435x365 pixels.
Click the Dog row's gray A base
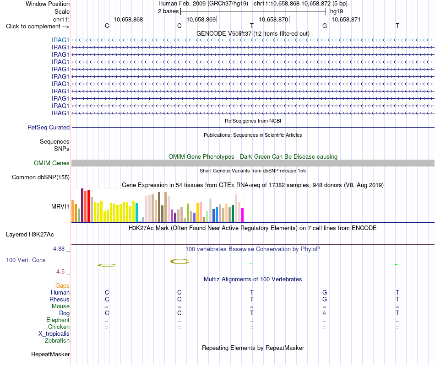click(x=325, y=313)
